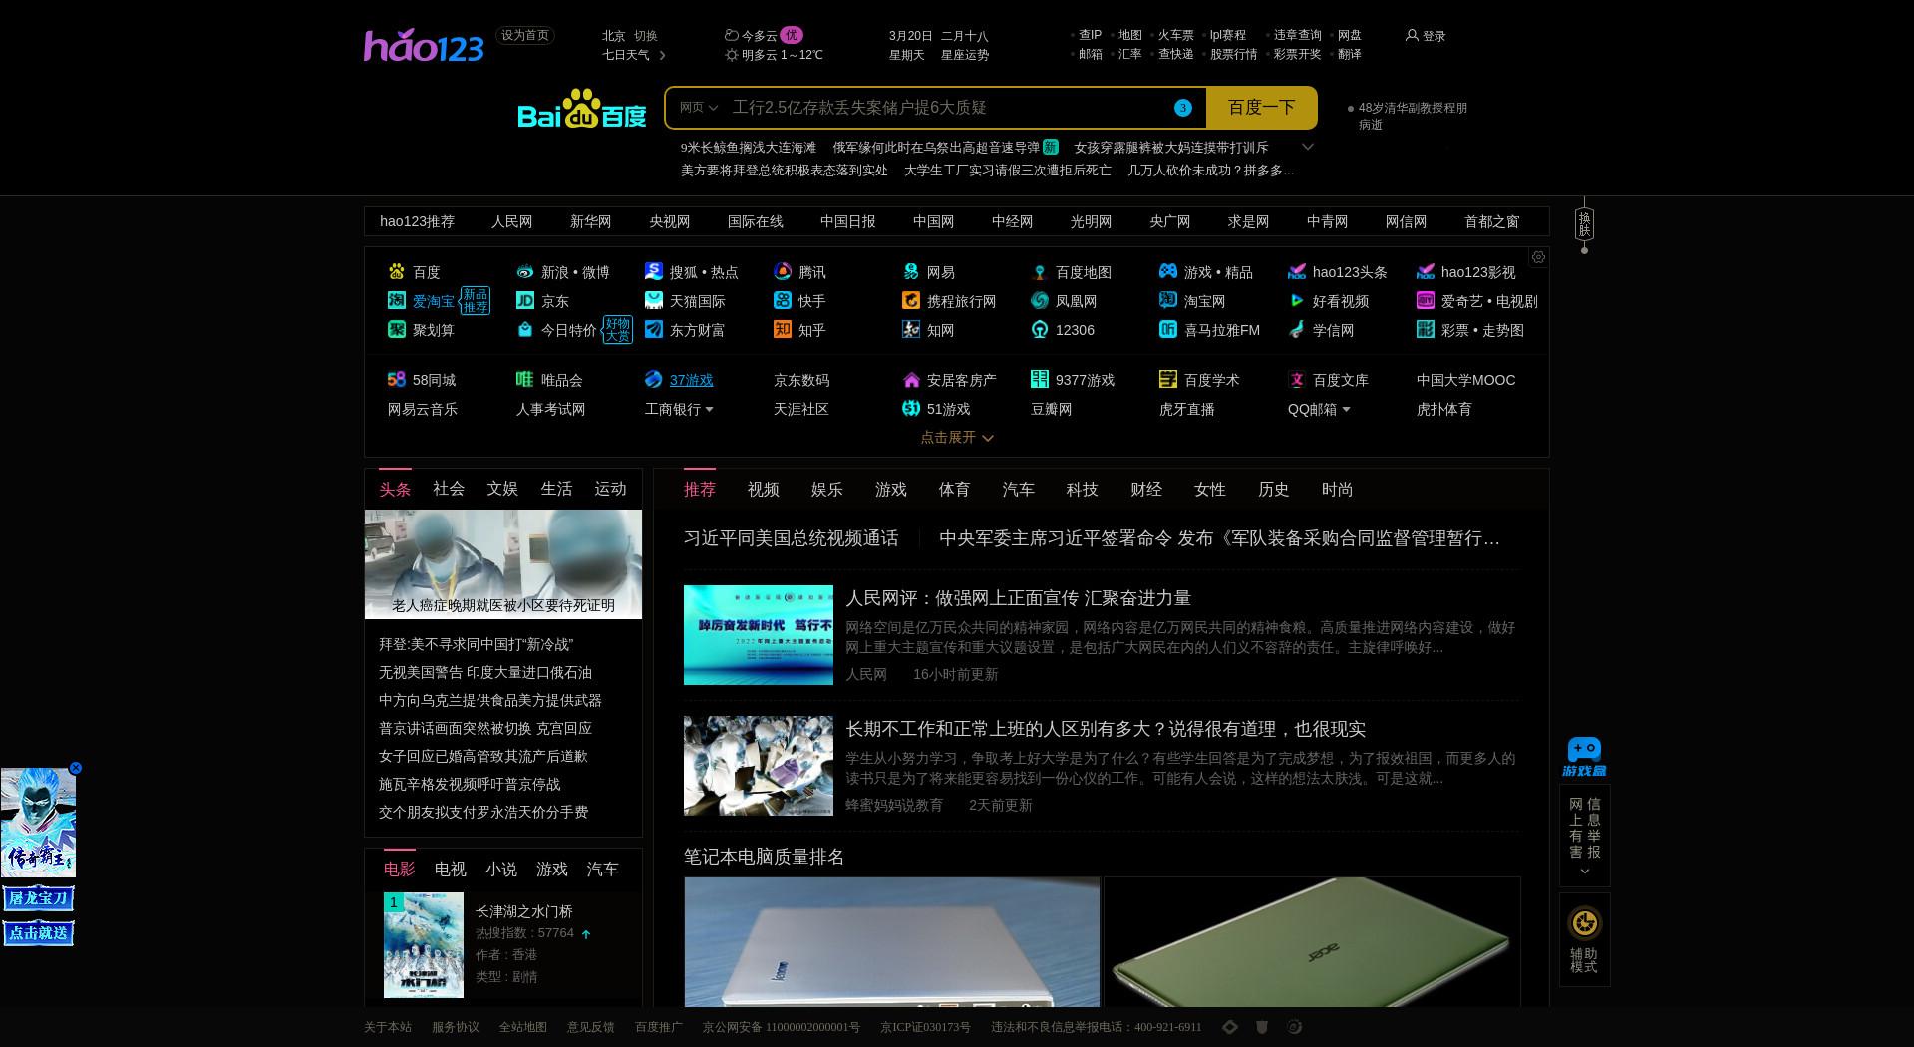Click the Baidu paw logo
Image resolution: width=1914 pixels, height=1047 pixels.
tap(581, 108)
